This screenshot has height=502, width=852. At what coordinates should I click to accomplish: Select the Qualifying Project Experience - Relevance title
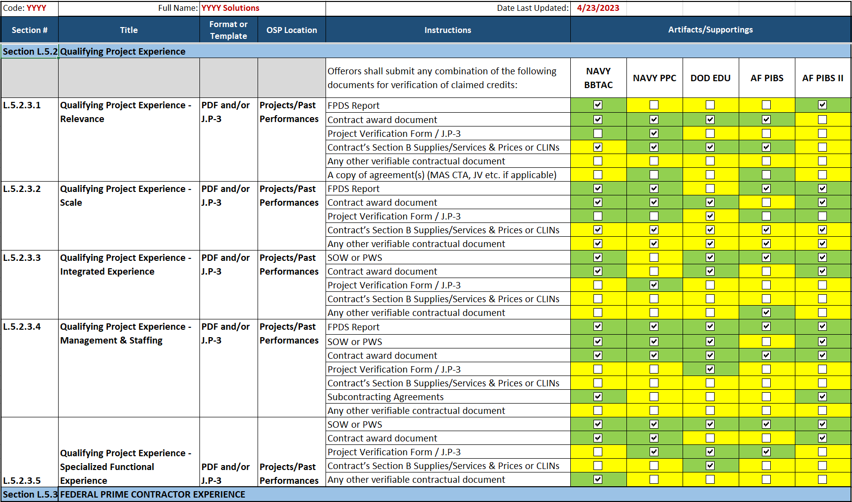(x=129, y=139)
